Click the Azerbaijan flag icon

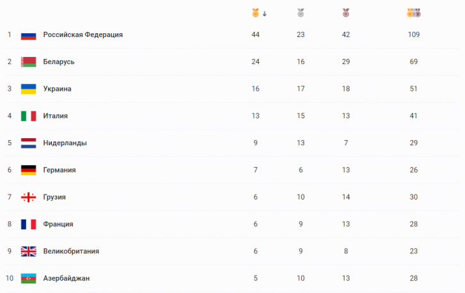pyautogui.click(x=28, y=278)
